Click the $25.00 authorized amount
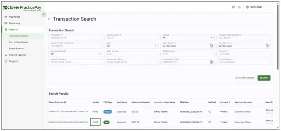 click(135, 112)
